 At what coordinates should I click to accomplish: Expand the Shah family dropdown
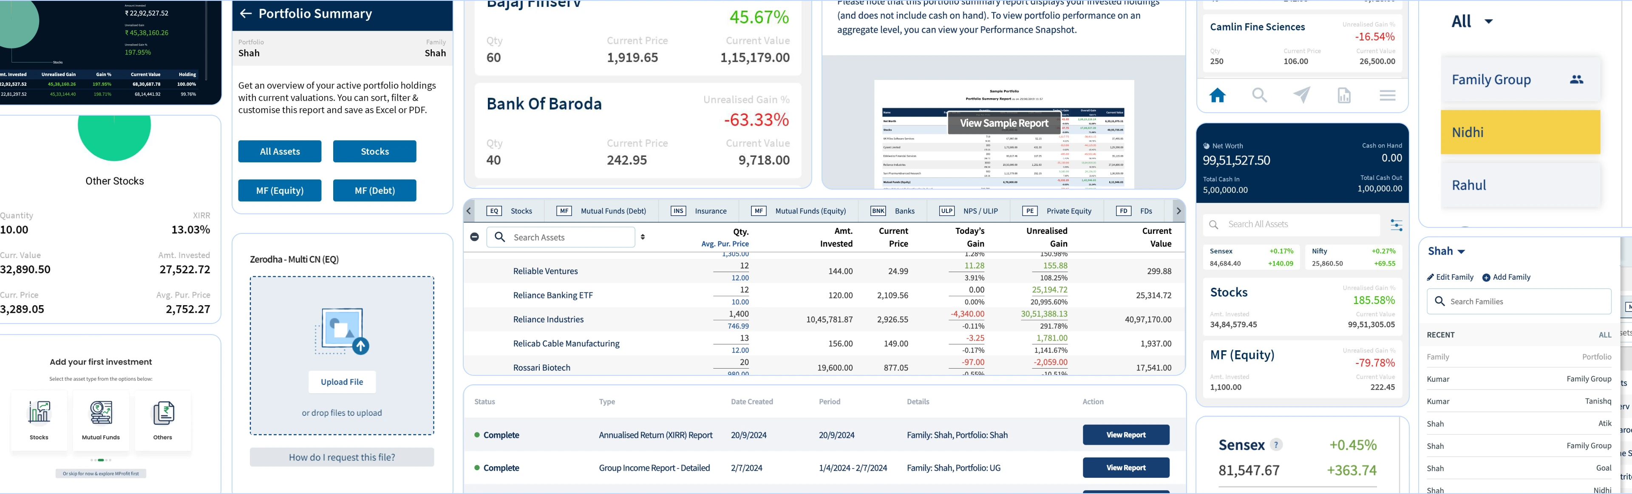click(1446, 251)
